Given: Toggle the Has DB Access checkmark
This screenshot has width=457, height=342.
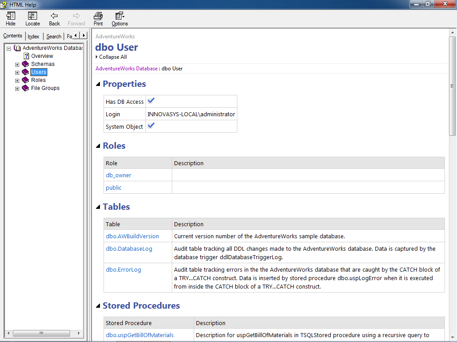Looking at the screenshot, I should [x=151, y=101].
